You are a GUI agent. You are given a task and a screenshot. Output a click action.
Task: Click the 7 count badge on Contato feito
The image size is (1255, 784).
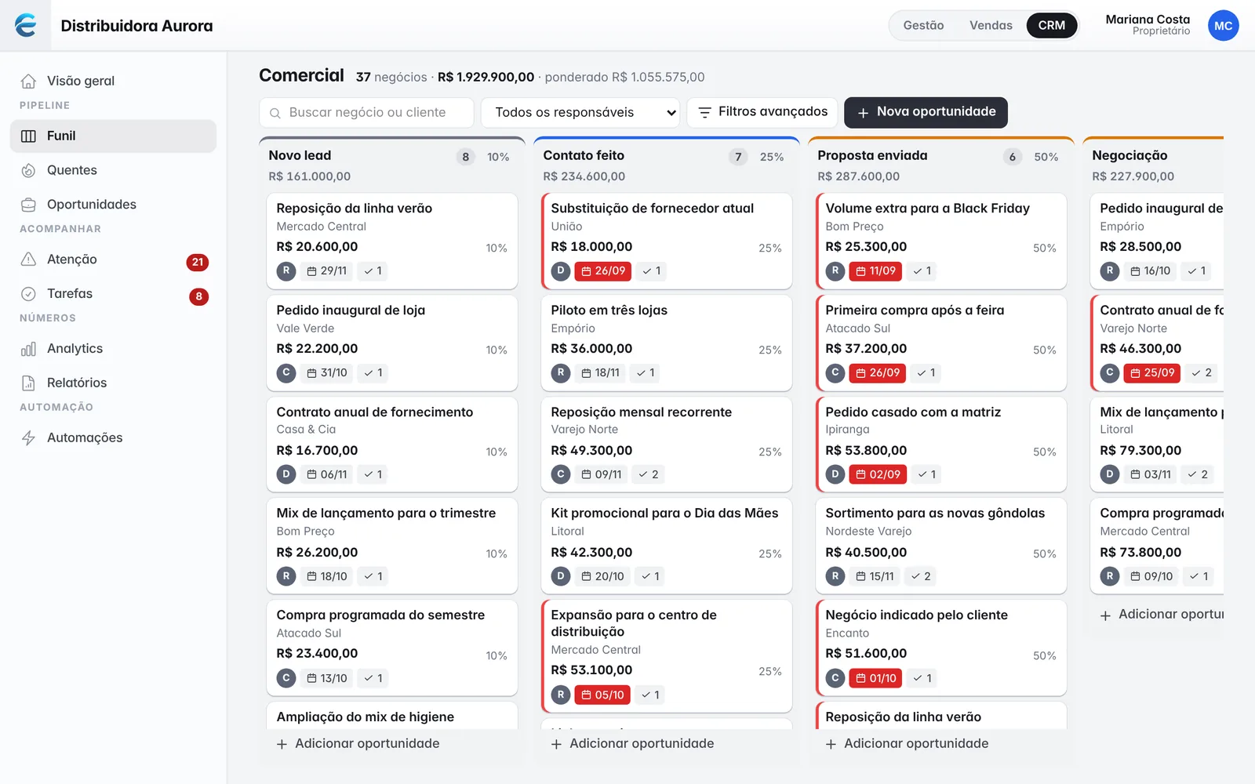pyautogui.click(x=738, y=157)
